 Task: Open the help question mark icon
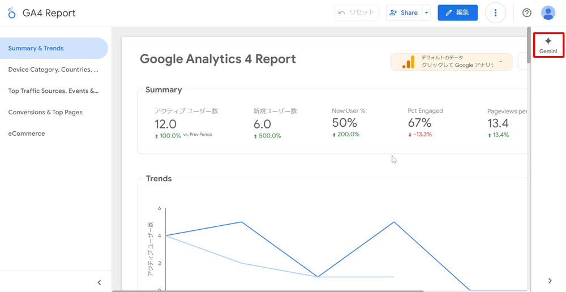(x=526, y=13)
